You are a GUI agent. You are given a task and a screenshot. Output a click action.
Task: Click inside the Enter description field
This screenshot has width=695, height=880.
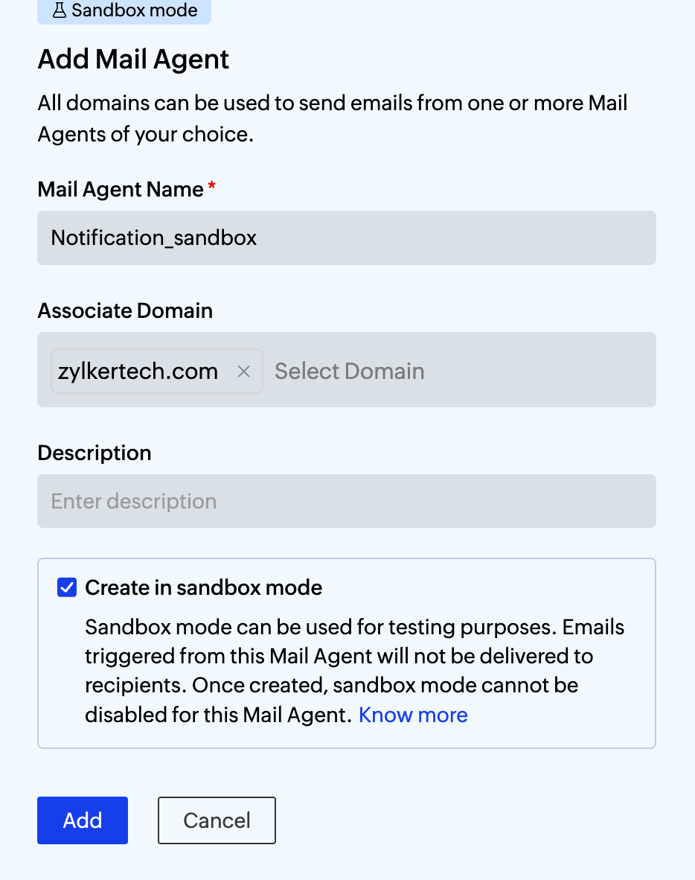click(x=346, y=500)
